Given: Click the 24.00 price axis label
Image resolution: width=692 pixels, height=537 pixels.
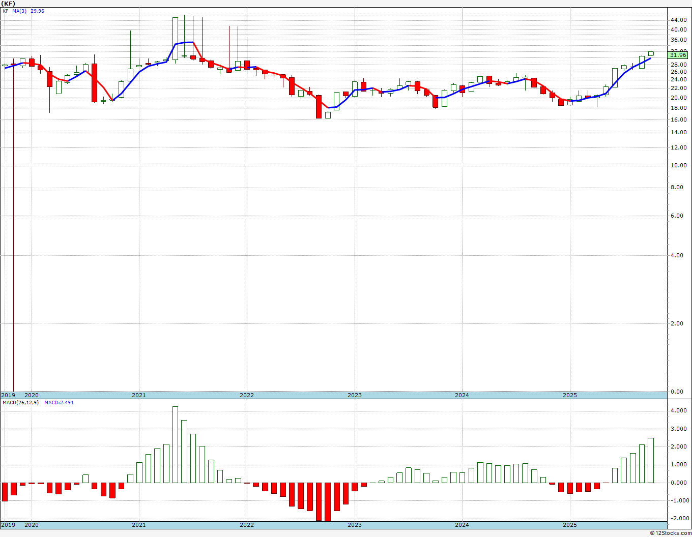Looking at the screenshot, I should (678, 79).
